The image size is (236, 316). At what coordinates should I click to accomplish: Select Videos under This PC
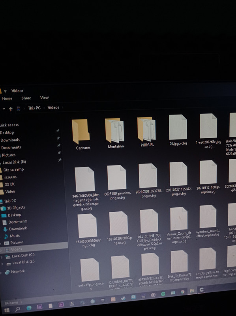coord(34,249)
